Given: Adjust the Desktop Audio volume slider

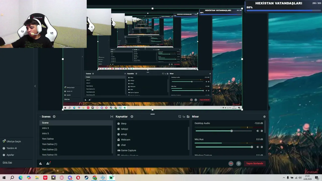Looking at the screenshot, I should (x=224, y=131).
